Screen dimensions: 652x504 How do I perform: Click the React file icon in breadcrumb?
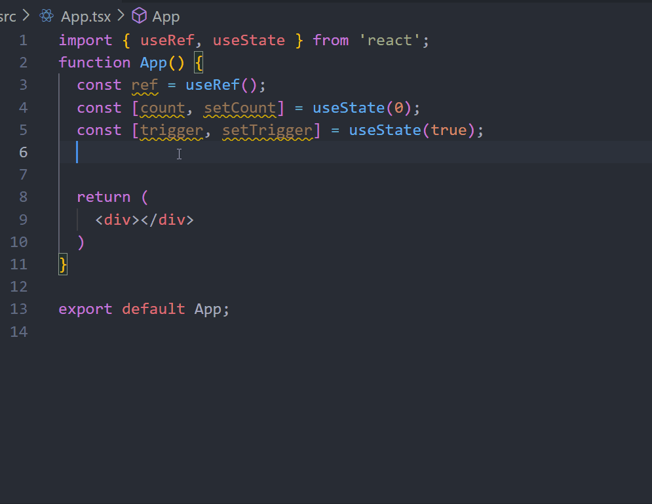point(47,16)
